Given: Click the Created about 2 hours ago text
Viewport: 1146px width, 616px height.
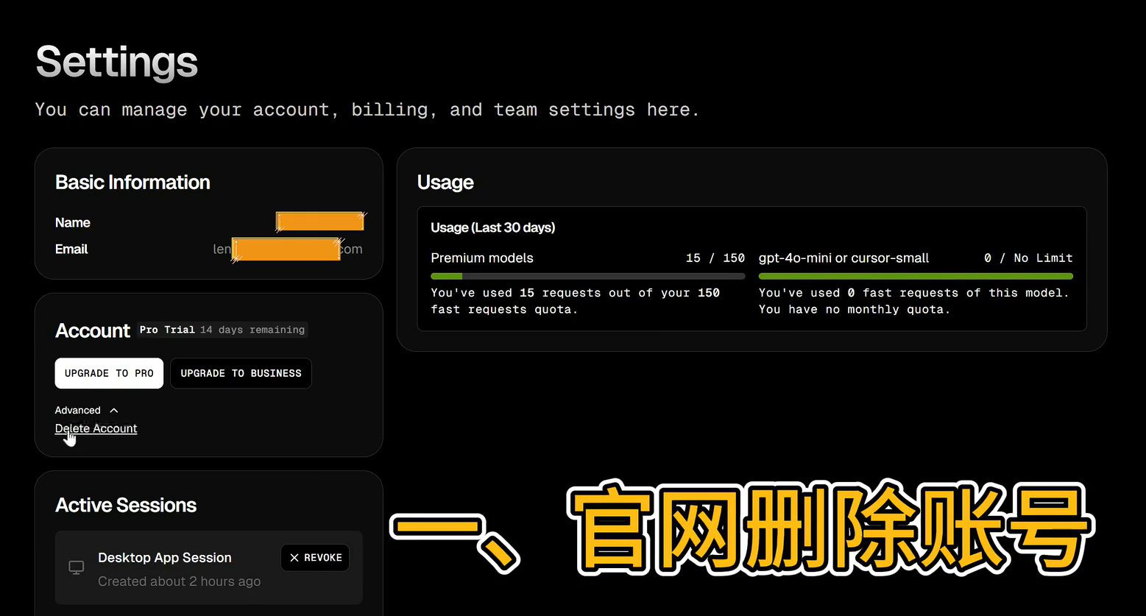Looking at the screenshot, I should [179, 581].
